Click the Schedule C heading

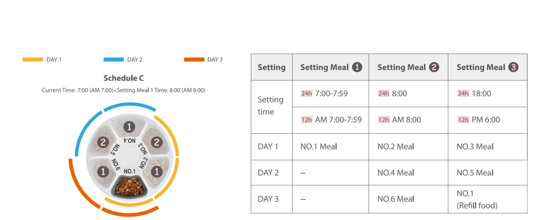[x=124, y=78]
